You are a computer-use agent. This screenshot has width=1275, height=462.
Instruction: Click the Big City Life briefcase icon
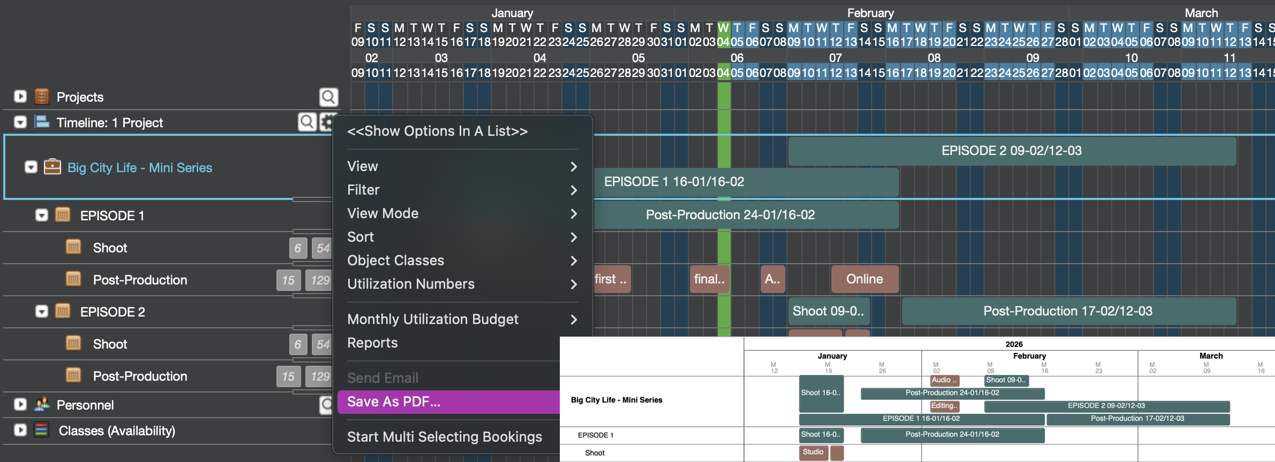coord(52,167)
